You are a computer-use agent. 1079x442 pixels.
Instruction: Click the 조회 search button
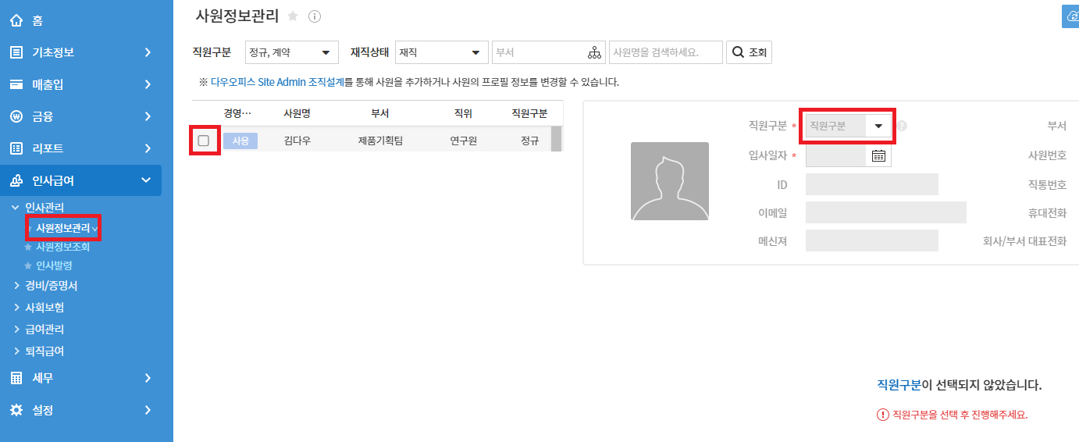[x=749, y=53]
